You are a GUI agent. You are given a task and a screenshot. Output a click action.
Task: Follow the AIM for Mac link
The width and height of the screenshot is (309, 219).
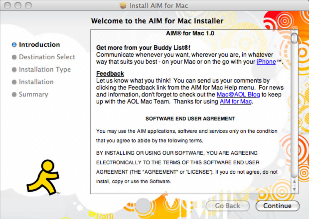(235, 102)
